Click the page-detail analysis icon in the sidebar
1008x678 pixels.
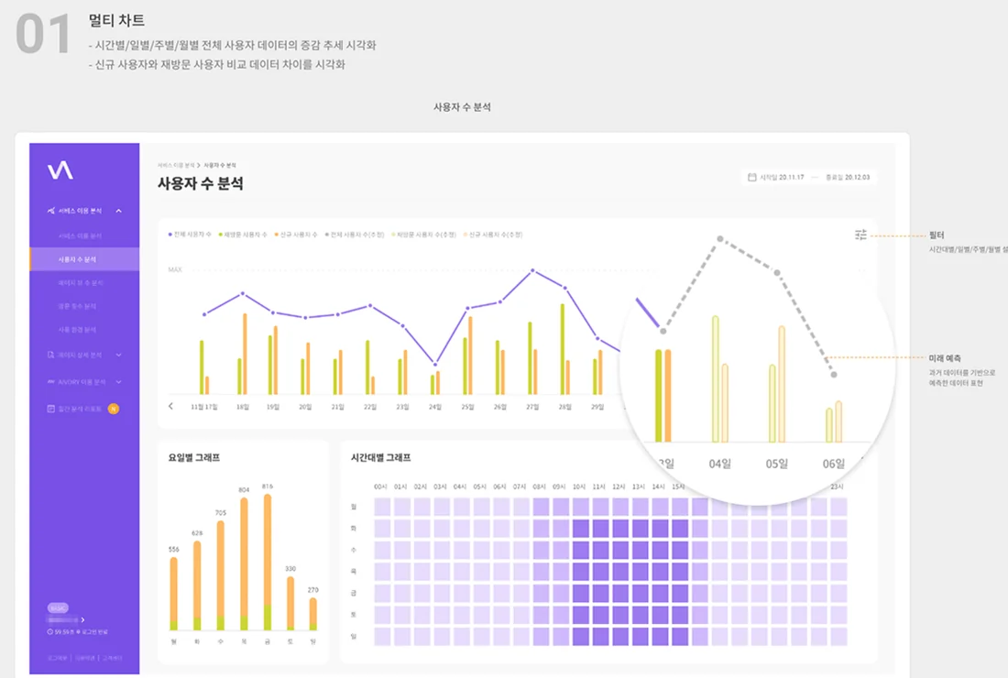click(50, 355)
